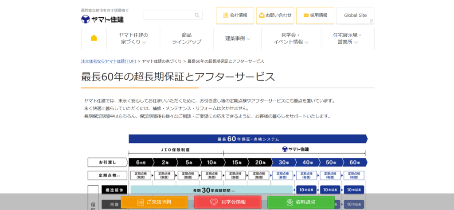The height and width of the screenshot is (210, 454).
Task: Open the 採用情報 button
Action: 315,15
